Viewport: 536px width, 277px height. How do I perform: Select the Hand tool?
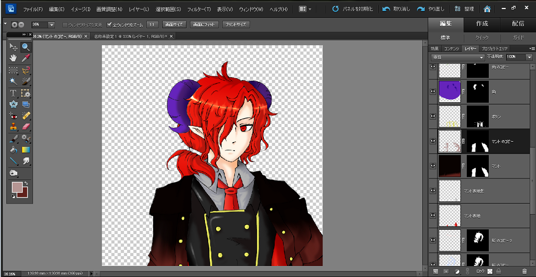[14, 58]
